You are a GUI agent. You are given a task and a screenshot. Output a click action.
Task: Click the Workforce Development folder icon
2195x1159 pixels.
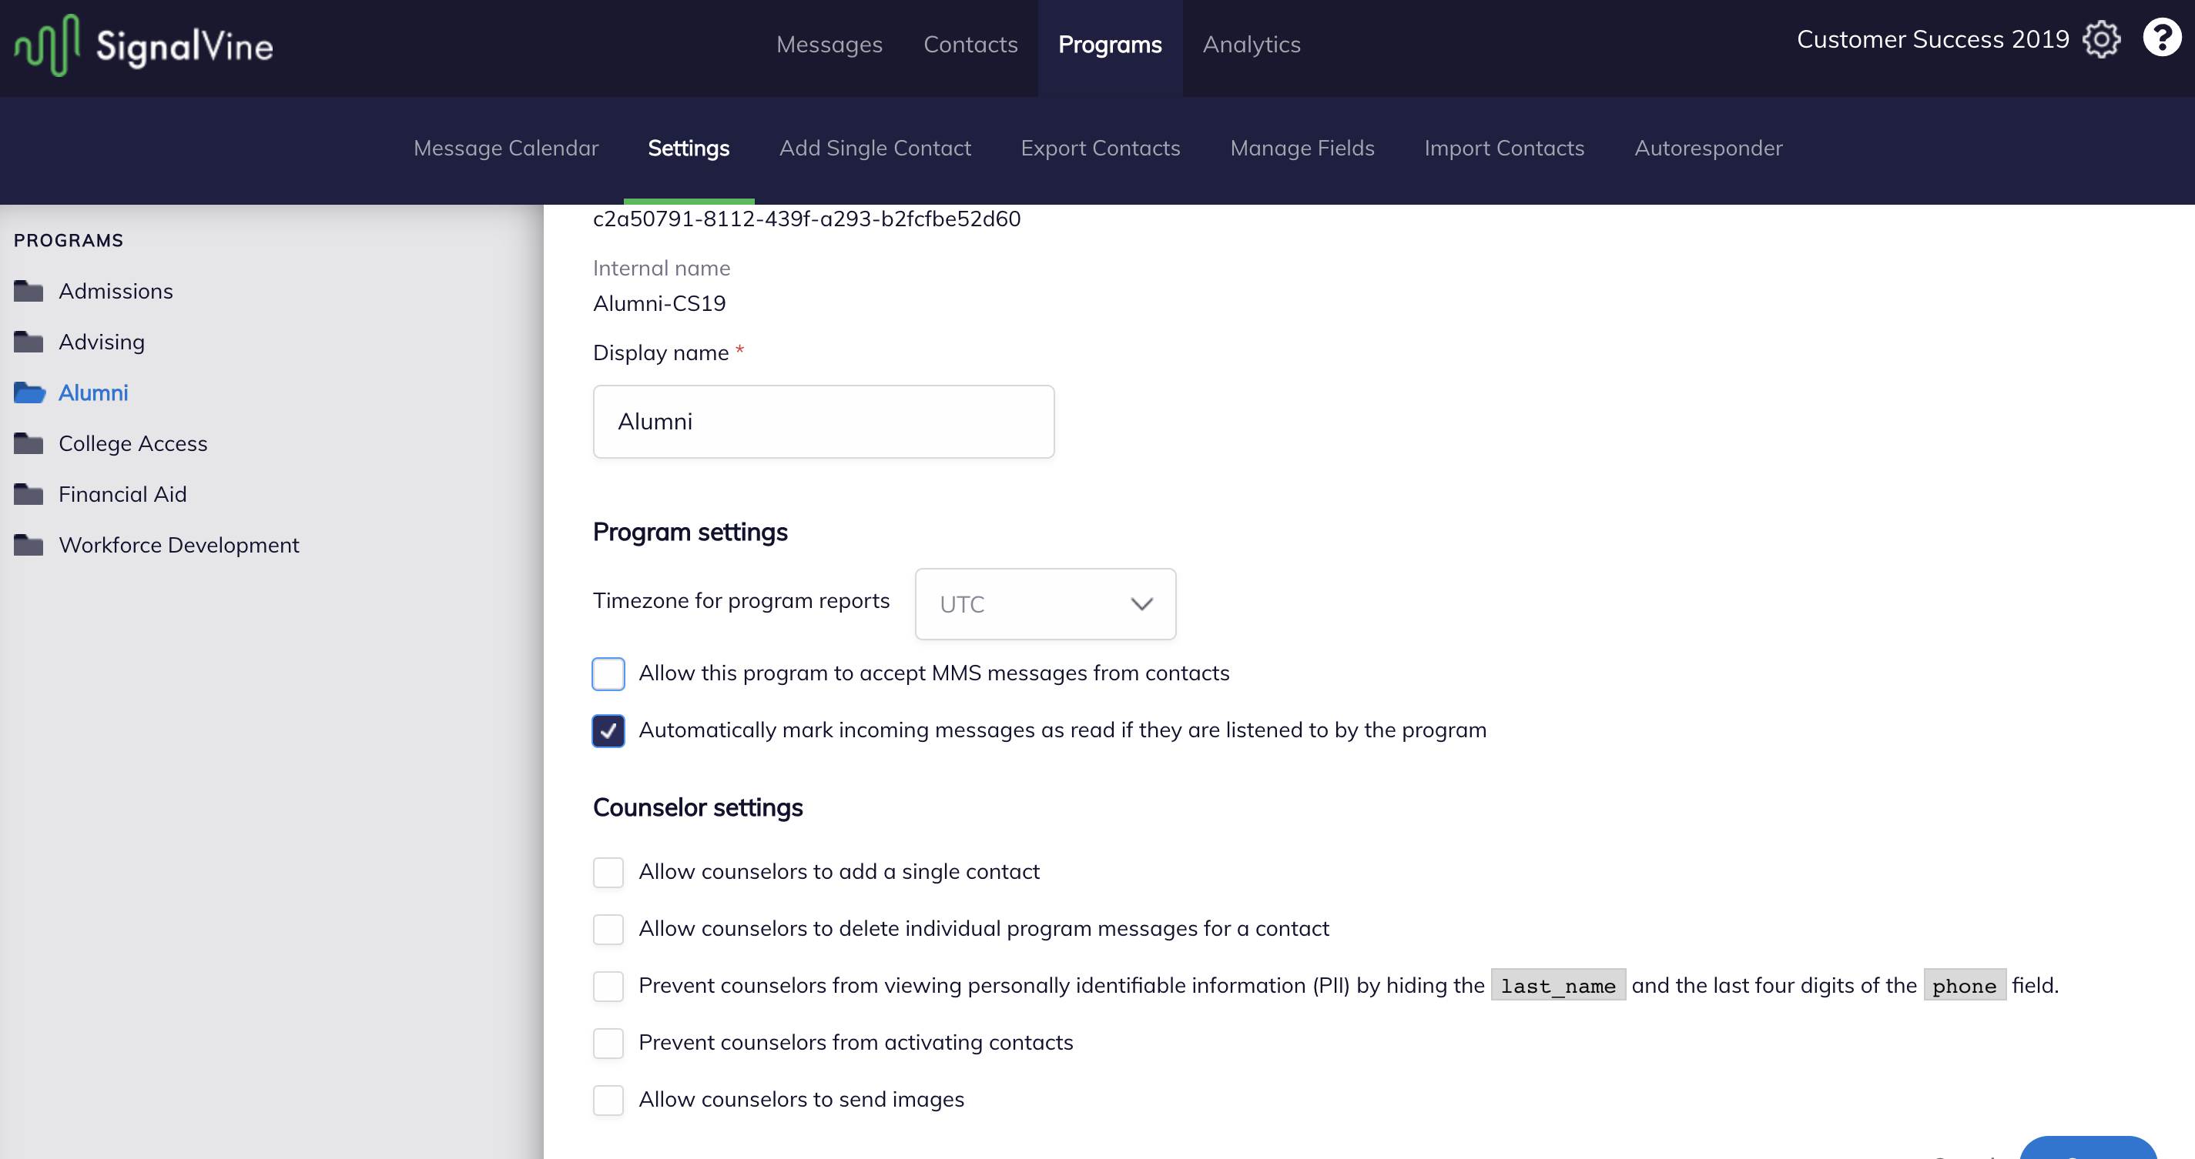(x=28, y=545)
